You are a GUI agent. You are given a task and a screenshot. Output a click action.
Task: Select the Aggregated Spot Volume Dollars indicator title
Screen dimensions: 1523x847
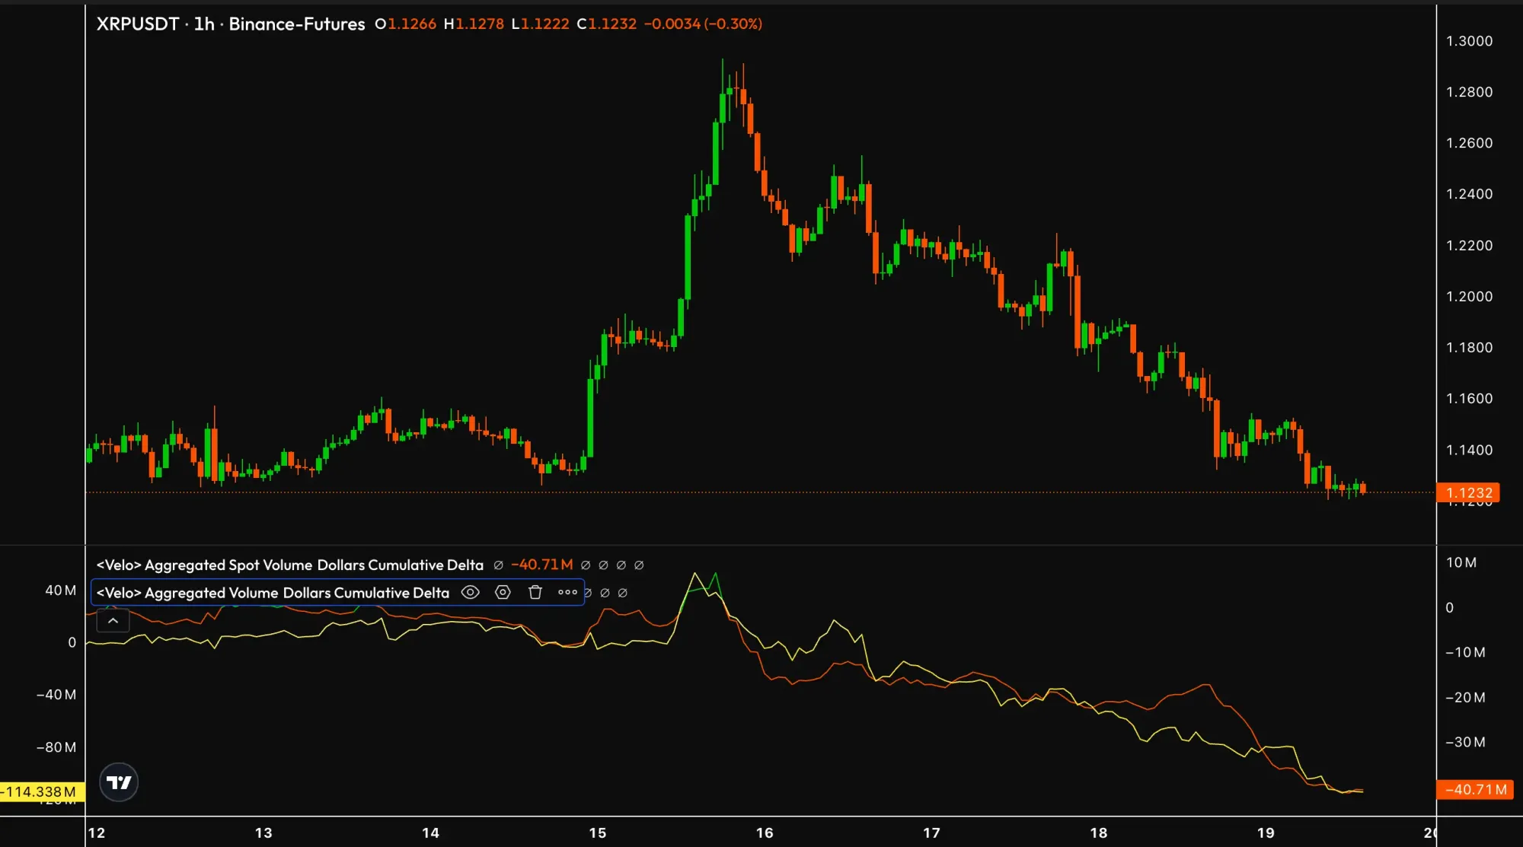coord(289,565)
